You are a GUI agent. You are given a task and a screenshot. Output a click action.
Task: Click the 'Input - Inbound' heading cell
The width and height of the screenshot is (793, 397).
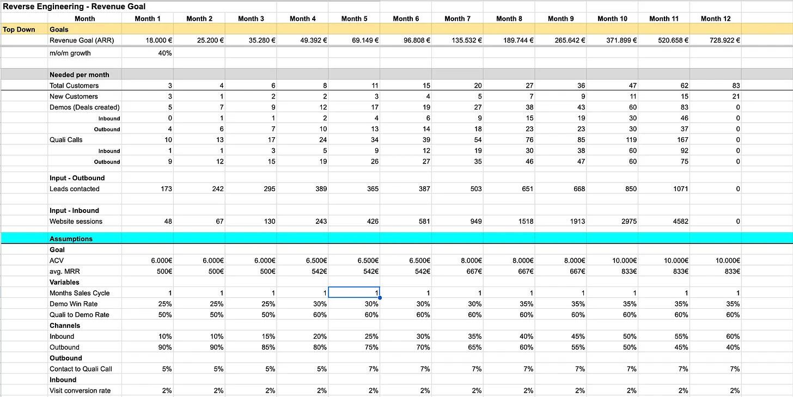(75, 211)
